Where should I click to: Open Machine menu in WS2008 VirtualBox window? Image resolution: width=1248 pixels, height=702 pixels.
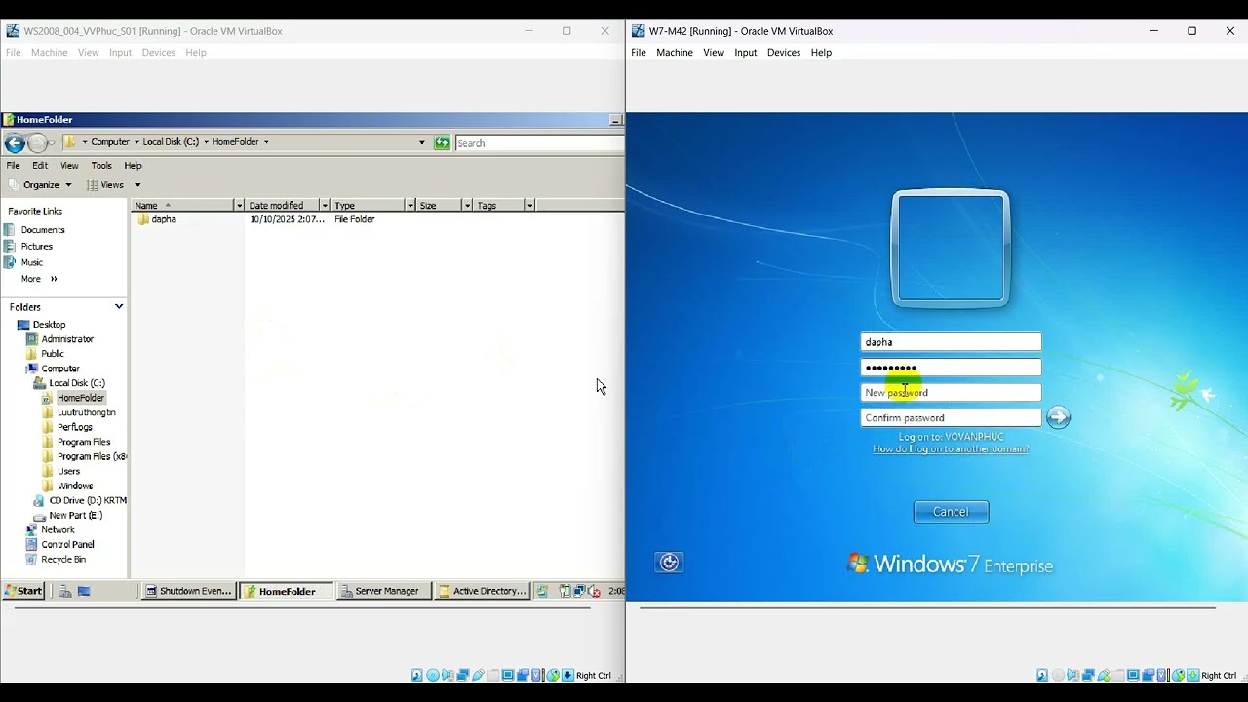(x=50, y=53)
